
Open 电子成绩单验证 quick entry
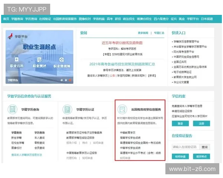(182, 72)
